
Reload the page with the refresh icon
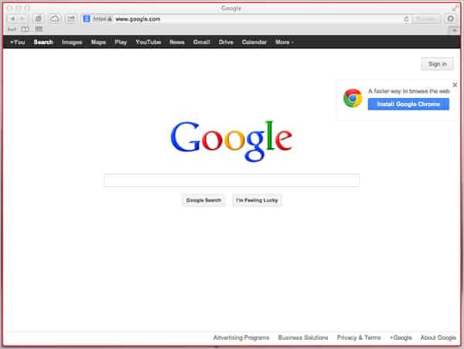tap(406, 19)
